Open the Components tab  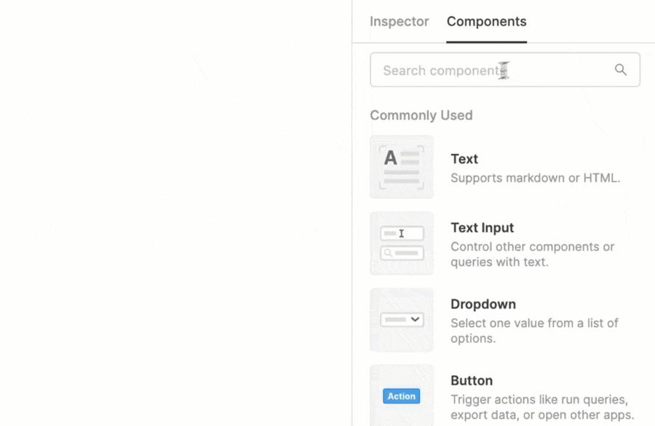[486, 22]
